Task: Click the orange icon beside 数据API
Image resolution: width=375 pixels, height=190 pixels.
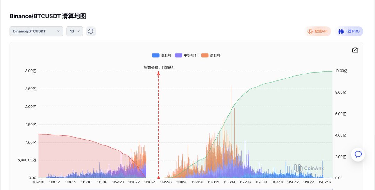Action: [310, 31]
